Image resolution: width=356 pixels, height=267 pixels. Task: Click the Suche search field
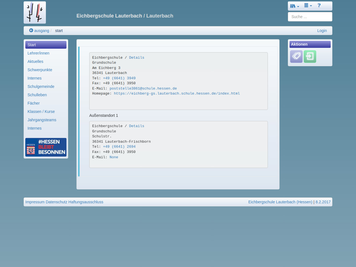(310, 17)
